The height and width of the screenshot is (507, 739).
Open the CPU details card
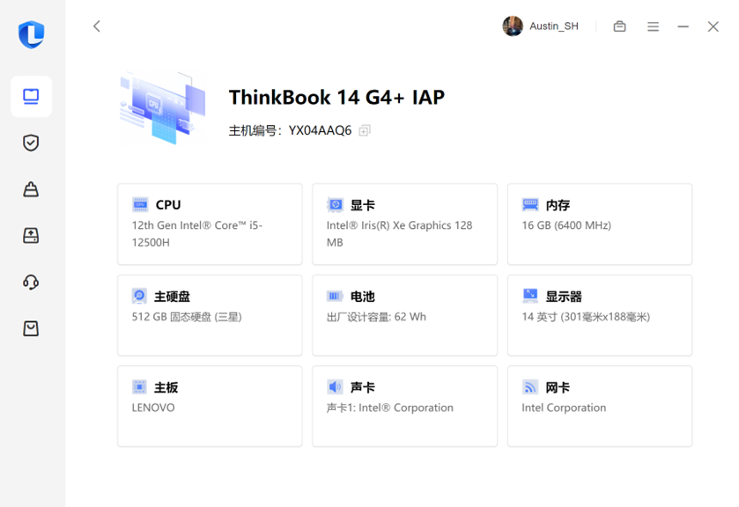[x=210, y=224]
